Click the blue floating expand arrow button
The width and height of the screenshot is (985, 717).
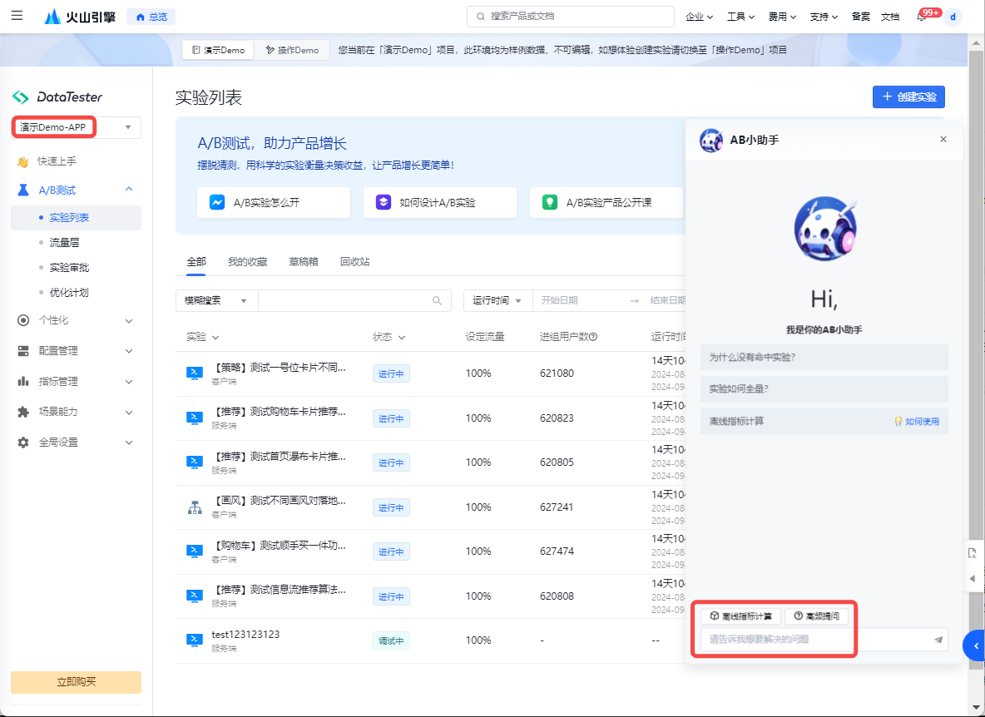pos(974,645)
